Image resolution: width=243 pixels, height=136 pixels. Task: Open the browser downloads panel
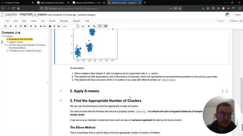pyautogui.click(x=203, y=8)
